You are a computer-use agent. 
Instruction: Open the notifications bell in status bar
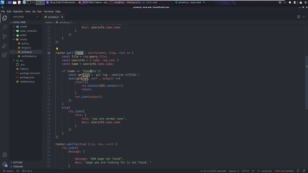[304, 171]
